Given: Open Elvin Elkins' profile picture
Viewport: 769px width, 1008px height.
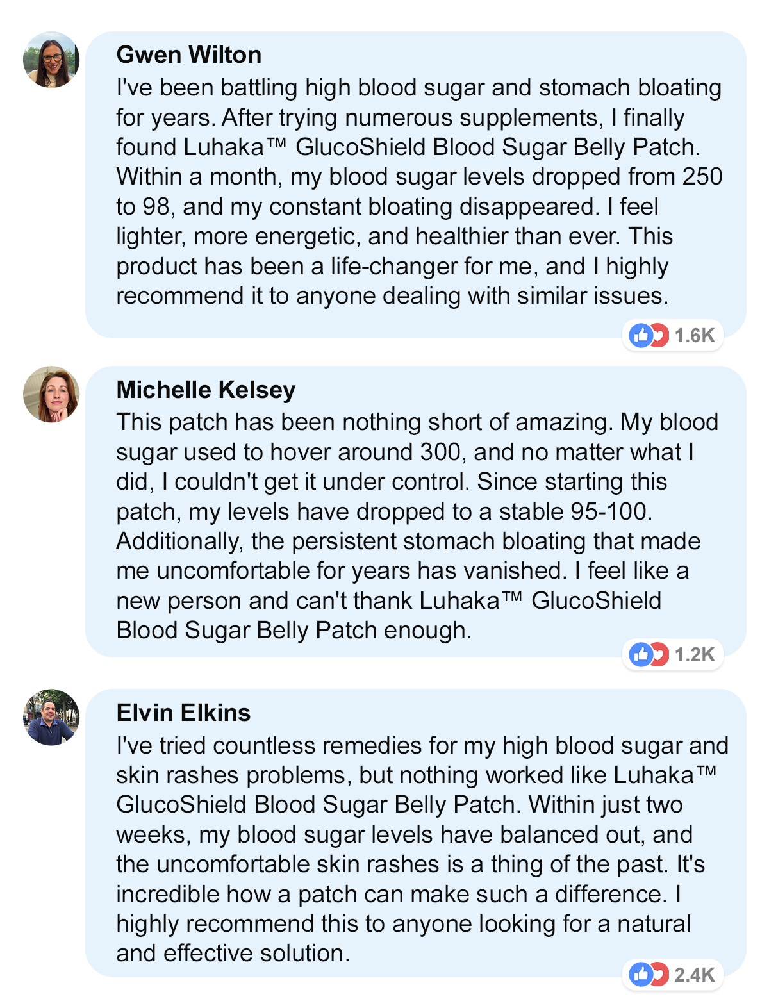Looking at the screenshot, I should (x=51, y=717).
